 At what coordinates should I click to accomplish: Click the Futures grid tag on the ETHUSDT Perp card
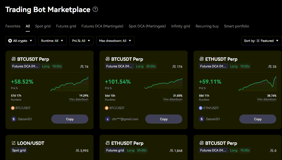(x=115, y=150)
